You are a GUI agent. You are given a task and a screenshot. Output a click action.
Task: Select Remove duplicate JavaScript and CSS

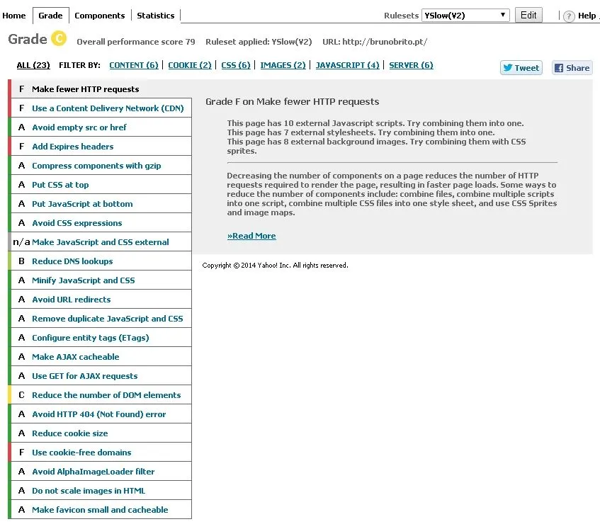(101, 319)
